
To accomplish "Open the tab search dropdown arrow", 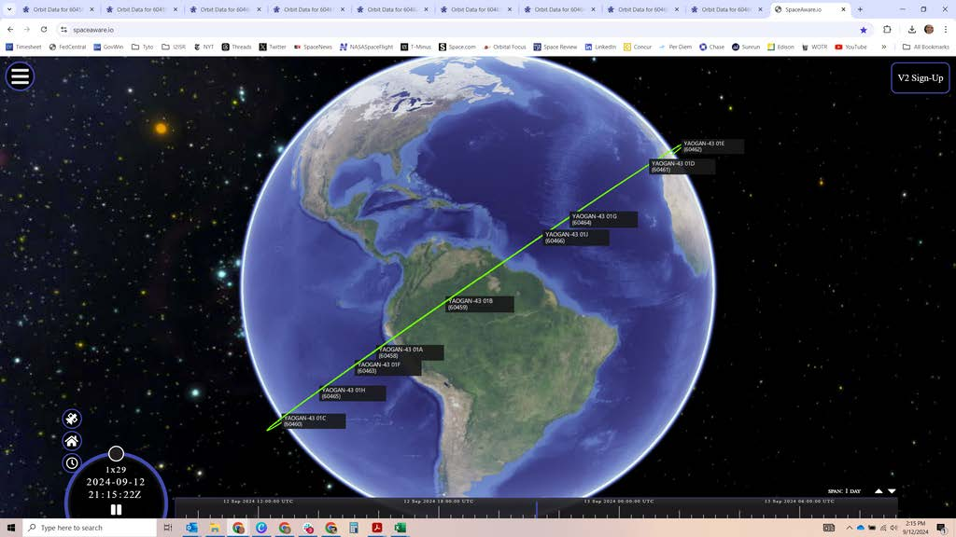I will 9,9.
